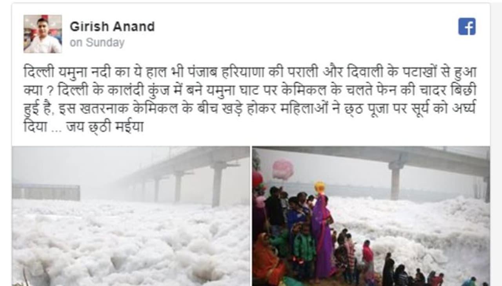This screenshot has width=502, height=286.
Task: Click the bridge pillar in left photo
Action: click(x=217, y=184)
